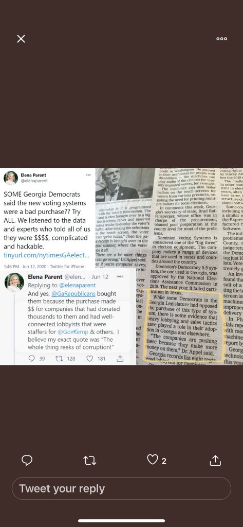Open Elena Parent avatar on the reply tweet
Image resolution: width=243 pixels, height=527 pixels.
[x=14, y=283]
